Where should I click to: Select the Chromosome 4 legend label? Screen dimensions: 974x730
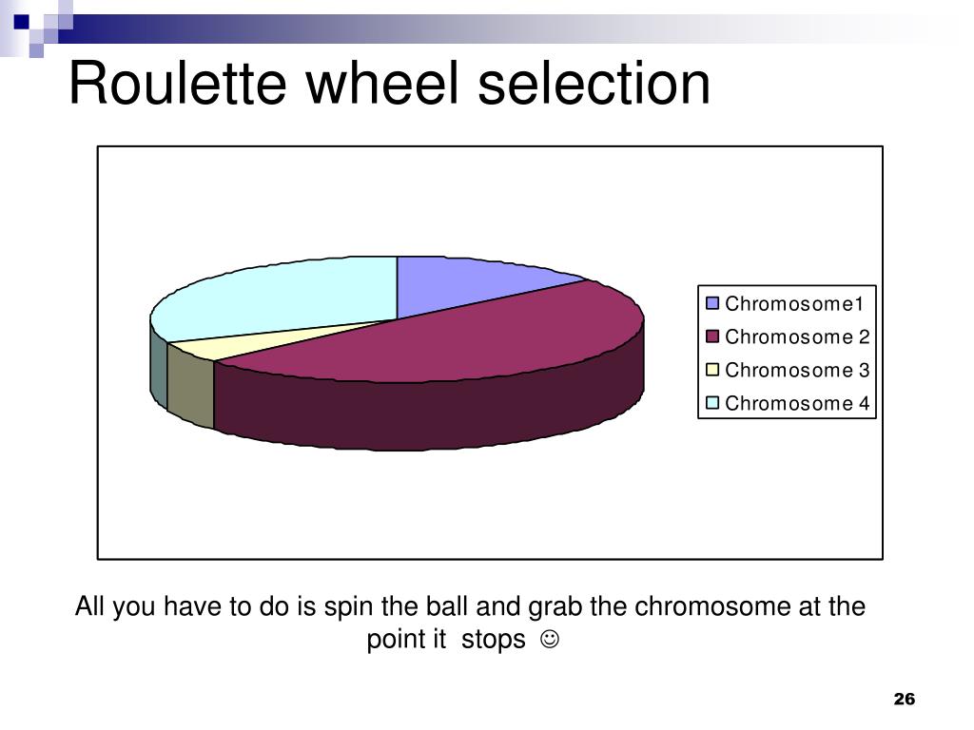point(797,403)
